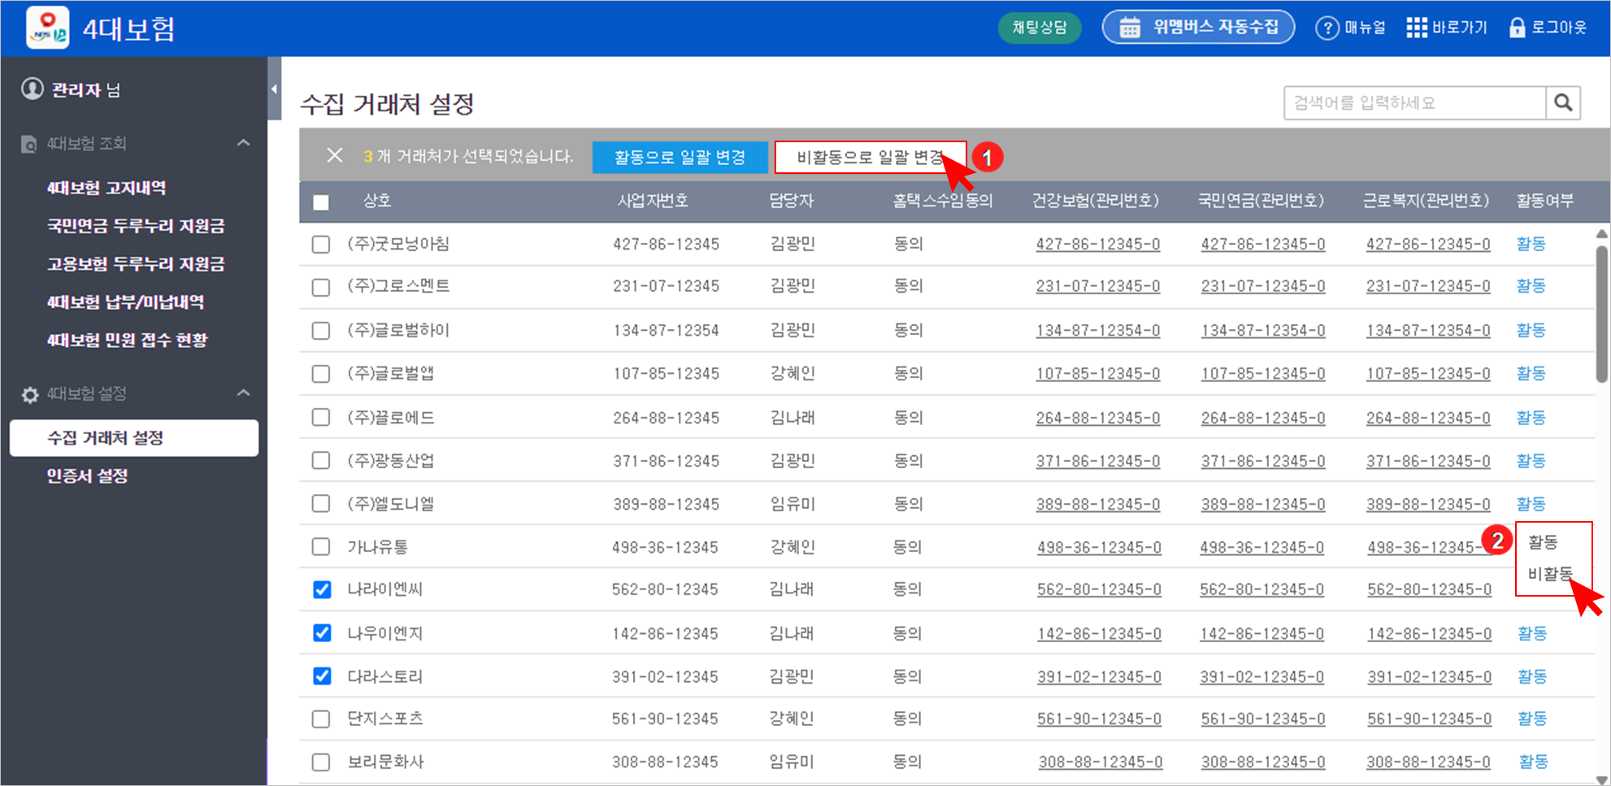1611x786 pixels.
Task: Select 활동 in the open status menu
Action: (1543, 541)
